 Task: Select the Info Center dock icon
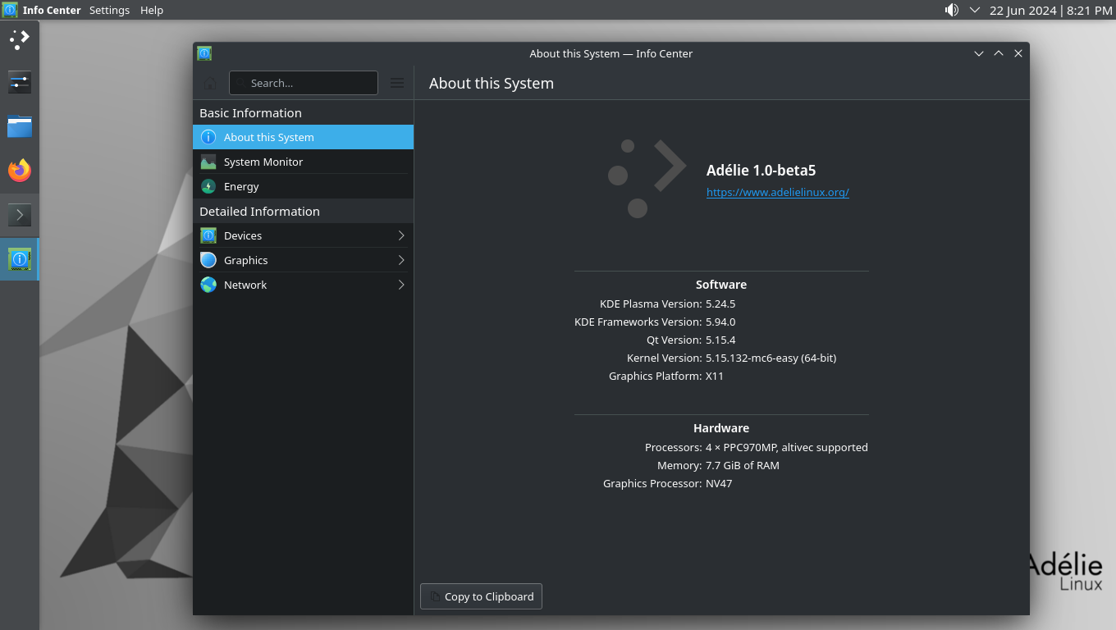20,259
